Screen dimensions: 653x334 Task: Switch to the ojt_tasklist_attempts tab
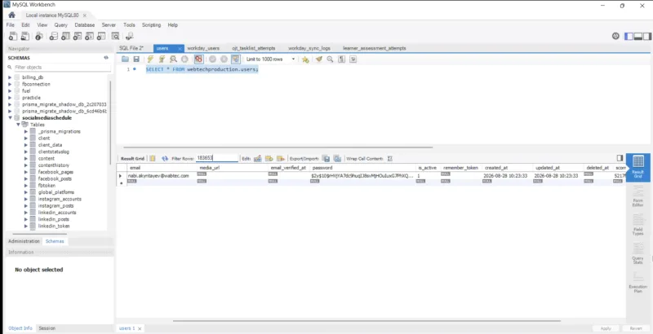(253, 48)
